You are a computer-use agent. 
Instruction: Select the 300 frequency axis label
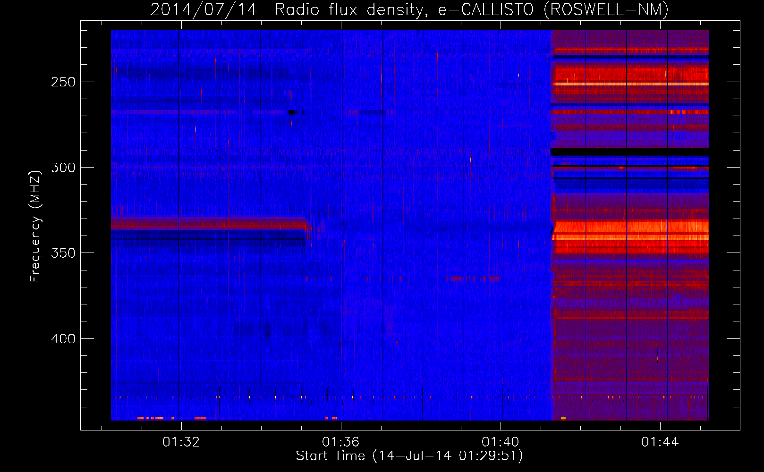point(63,168)
